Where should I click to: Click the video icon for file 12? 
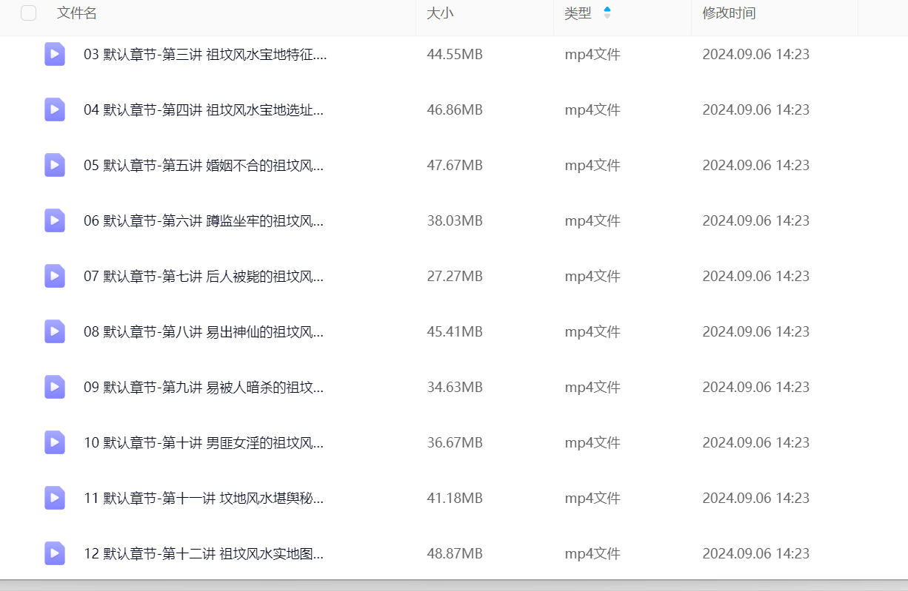[x=54, y=553]
